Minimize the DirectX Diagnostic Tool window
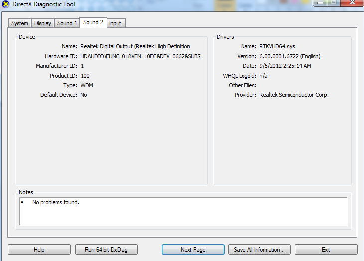Viewport: 364px width, 261px height. click(x=320, y=3)
